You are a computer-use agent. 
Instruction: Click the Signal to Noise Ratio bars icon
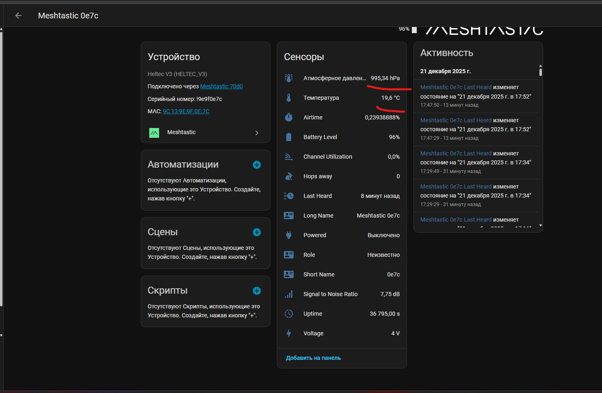tap(289, 294)
